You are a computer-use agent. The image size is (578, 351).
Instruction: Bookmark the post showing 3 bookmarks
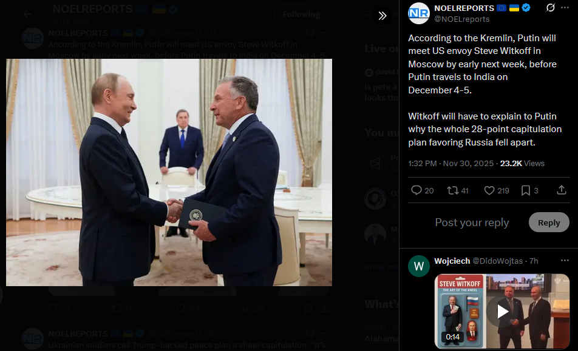tap(529, 190)
